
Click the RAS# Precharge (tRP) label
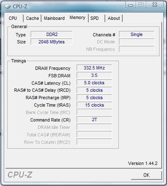point(48,98)
